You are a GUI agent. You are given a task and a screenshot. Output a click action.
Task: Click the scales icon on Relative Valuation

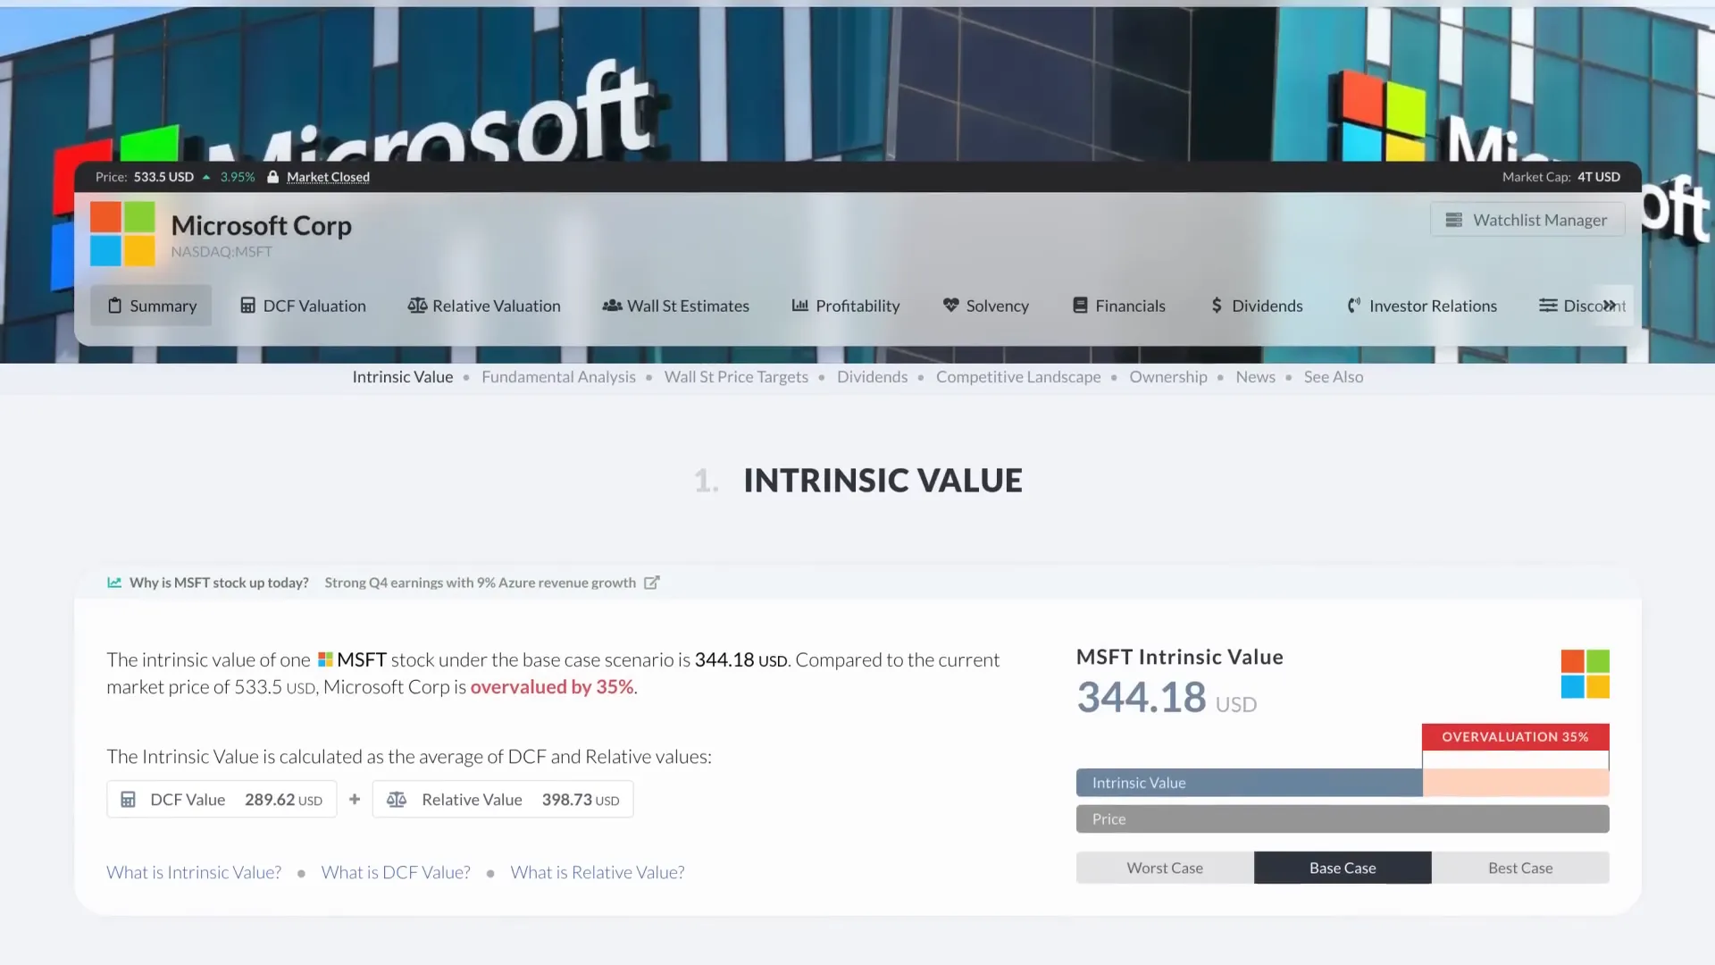point(417,306)
